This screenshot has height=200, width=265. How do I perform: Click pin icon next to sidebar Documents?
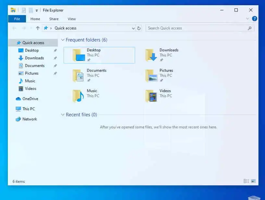55,65
